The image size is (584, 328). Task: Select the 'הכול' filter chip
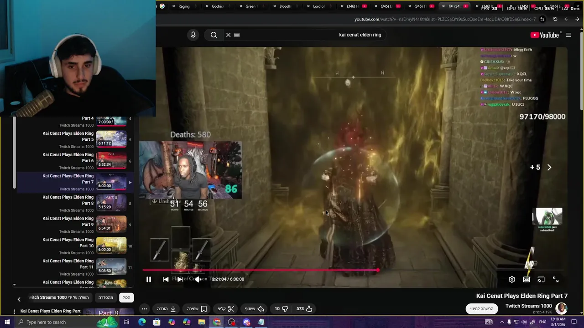(126, 297)
